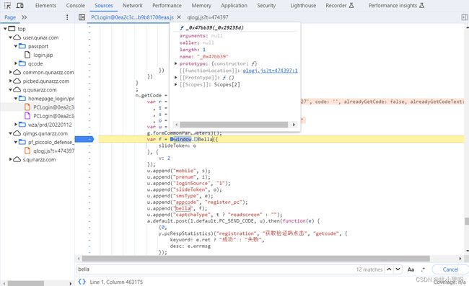
Task: Click navigator panel horizontal scrollbar
Action: coord(26,283)
